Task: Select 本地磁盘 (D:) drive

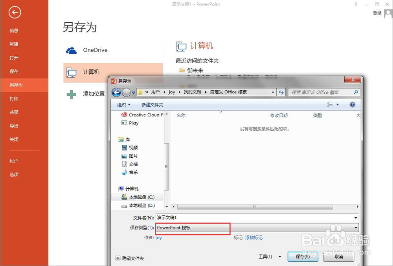Action: [x=138, y=206]
